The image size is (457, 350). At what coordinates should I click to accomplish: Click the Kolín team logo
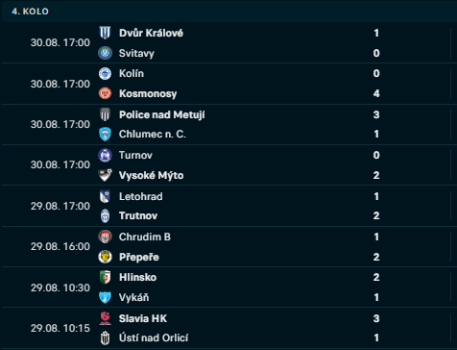[x=105, y=73]
